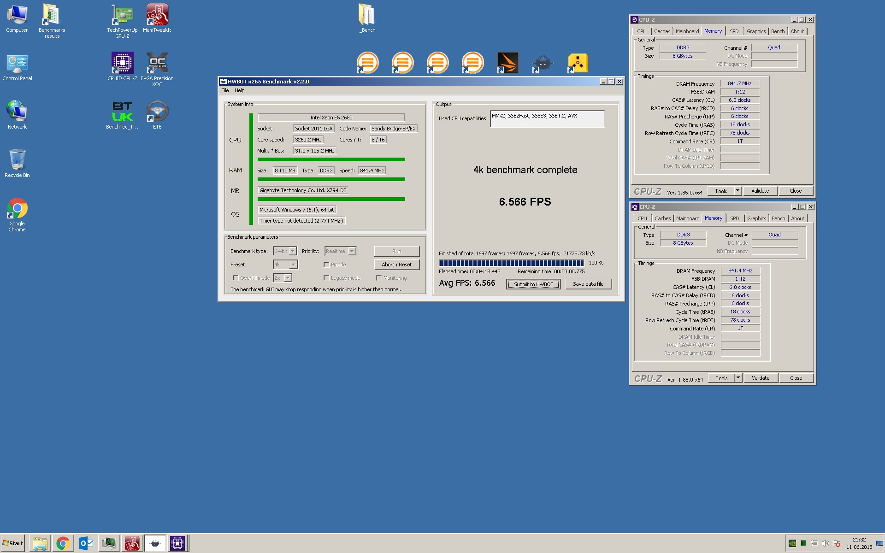Open Chrome from the taskbar
Viewport: 885px width, 553px height.
(x=63, y=543)
